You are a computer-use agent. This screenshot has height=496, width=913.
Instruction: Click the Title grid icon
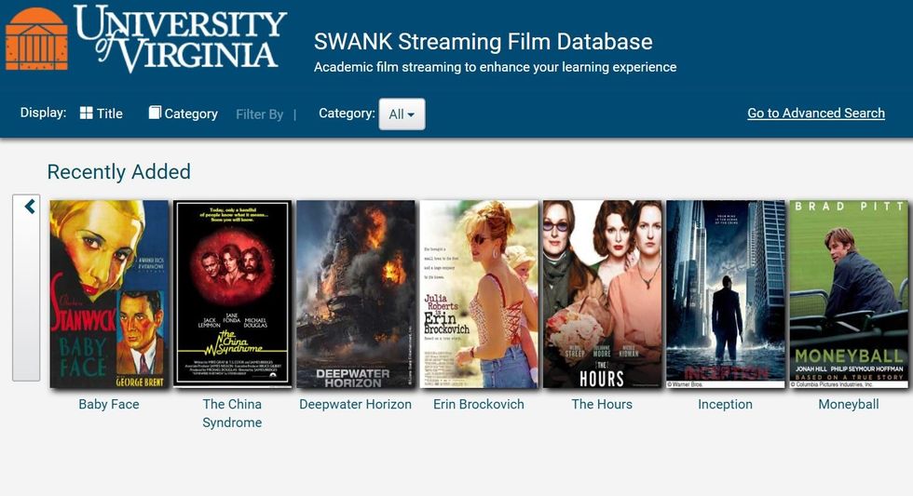[x=86, y=113]
